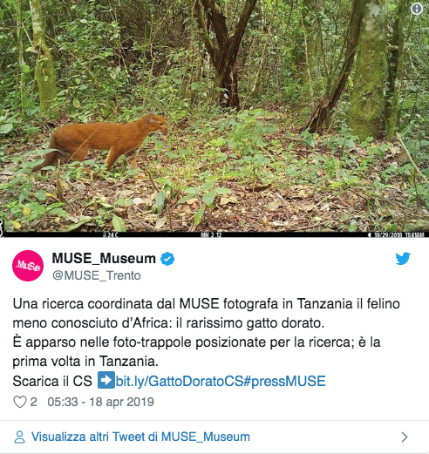Open the @MUSE_Trento handle

[97, 275]
